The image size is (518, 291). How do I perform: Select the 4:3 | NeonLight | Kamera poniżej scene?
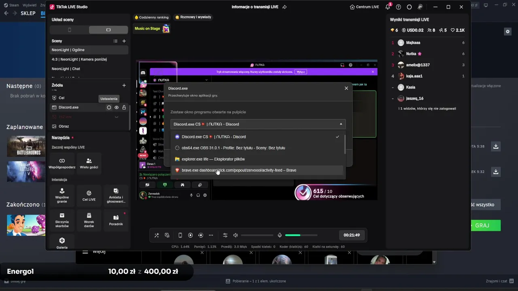pos(89,59)
